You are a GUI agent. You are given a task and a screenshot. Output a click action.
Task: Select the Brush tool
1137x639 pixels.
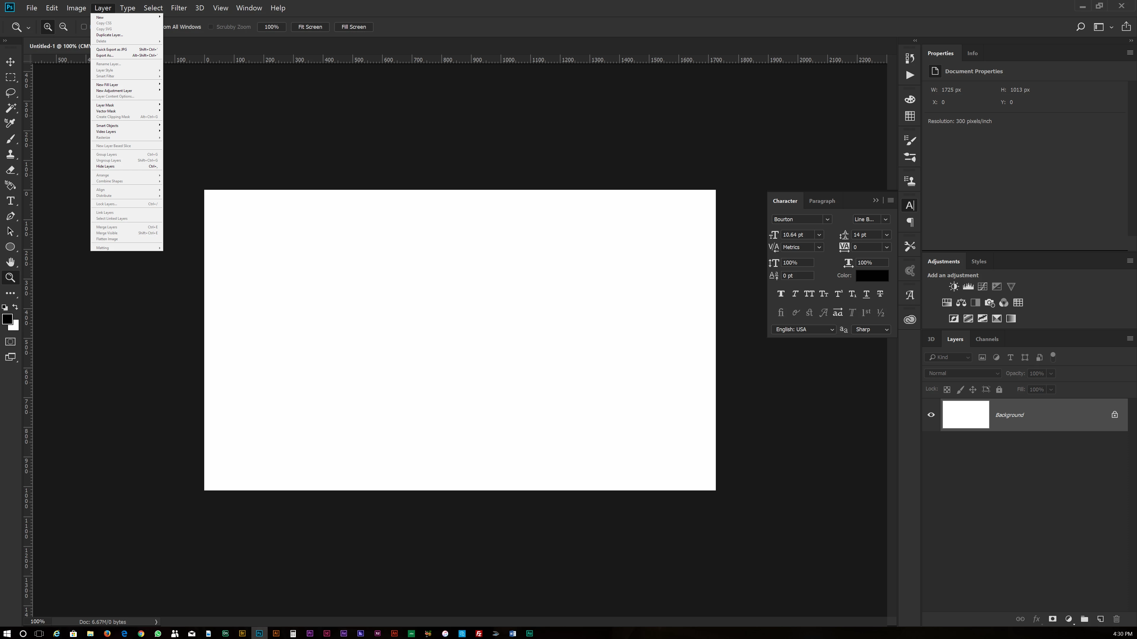pos(10,139)
